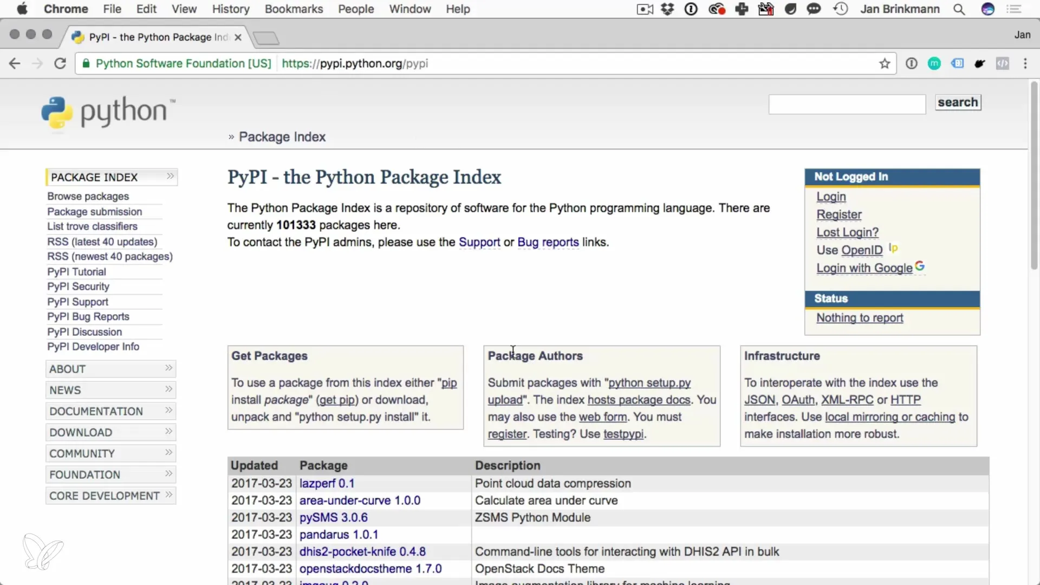Expand the COMMUNITY sidebar section
The image size is (1040, 585).
coord(111,453)
